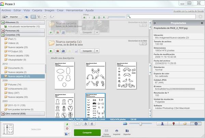Create movie presentation for Nueva carpeta (2)
Viewport: 205px width, 138px height.
tap(63, 51)
